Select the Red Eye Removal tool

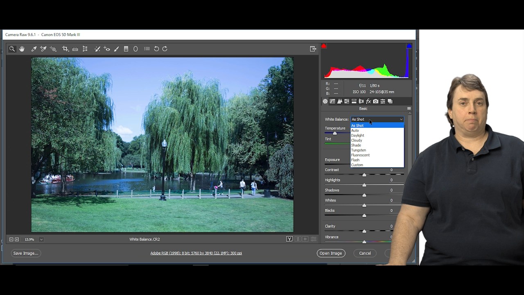(107, 49)
